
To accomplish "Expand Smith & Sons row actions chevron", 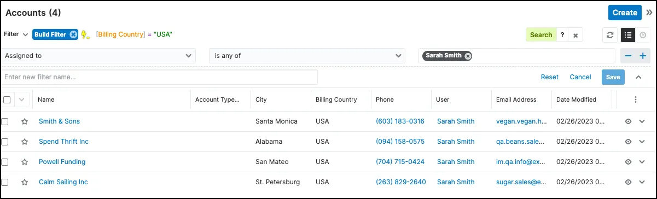I will [642, 121].
